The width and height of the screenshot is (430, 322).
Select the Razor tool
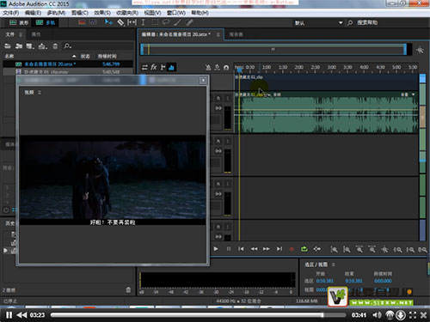[x=120, y=22]
